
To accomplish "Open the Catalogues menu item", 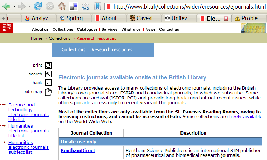I will [x=88, y=29].
